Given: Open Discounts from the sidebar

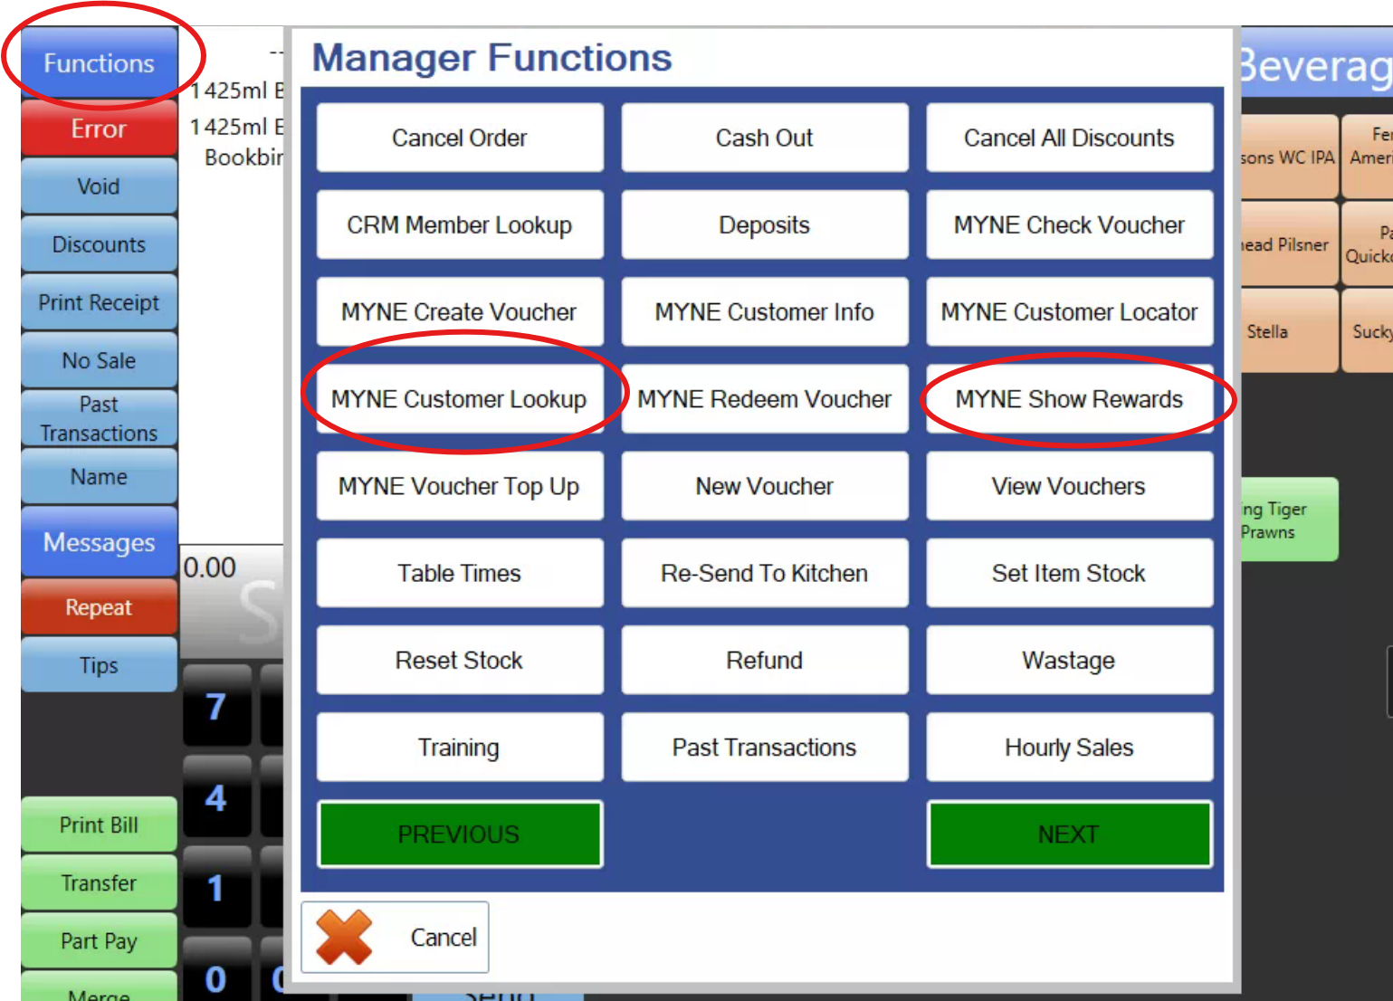Looking at the screenshot, I should click(x=100, y=244).
